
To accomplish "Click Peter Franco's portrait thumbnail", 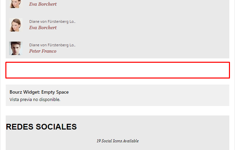I will point(16,48).
